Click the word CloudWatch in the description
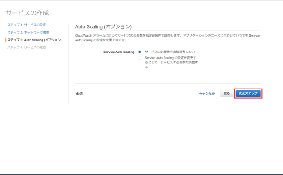 pyautogui.click(x=84, y=36)
